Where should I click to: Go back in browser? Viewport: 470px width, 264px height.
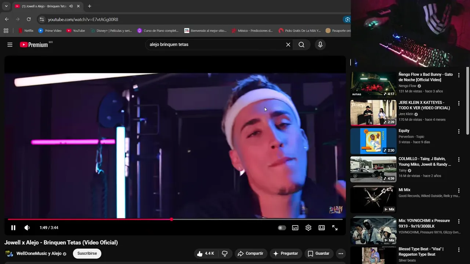[7, 19]
